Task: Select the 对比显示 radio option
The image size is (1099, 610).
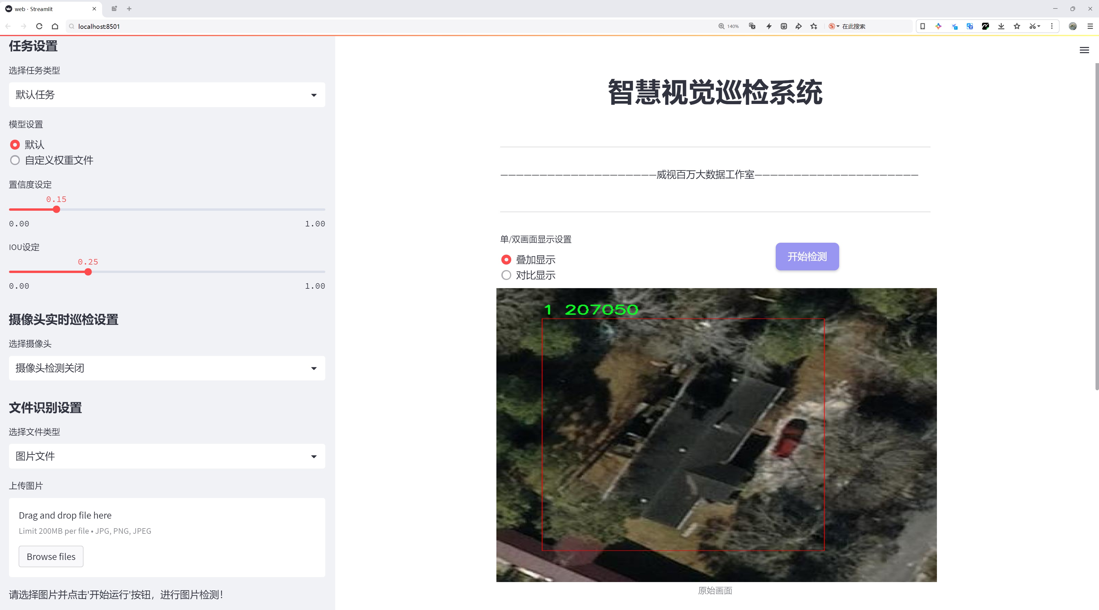Action: [506, 276]
